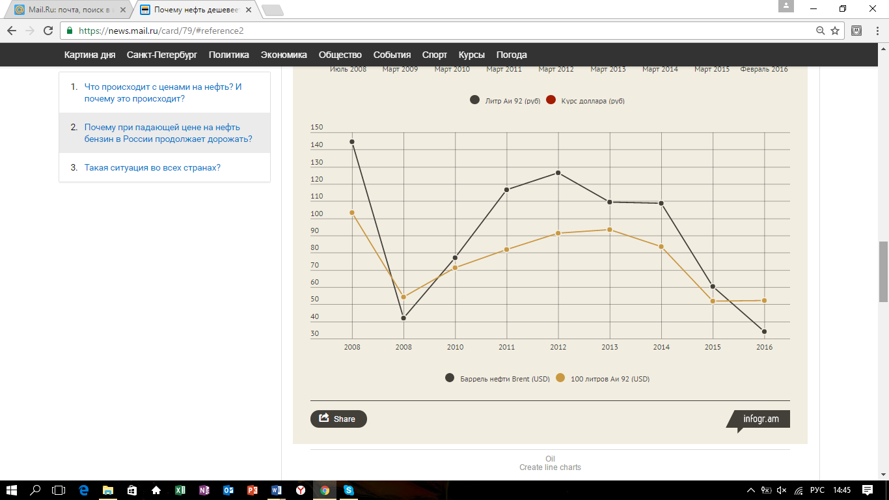Click the muted volume icon in tray
This screenshot has height=500, width=889.
(x=782, y=490)
